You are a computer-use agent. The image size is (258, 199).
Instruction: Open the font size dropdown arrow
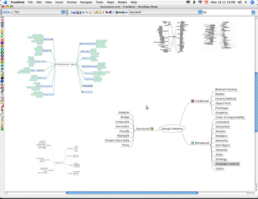tap(253, 12)
